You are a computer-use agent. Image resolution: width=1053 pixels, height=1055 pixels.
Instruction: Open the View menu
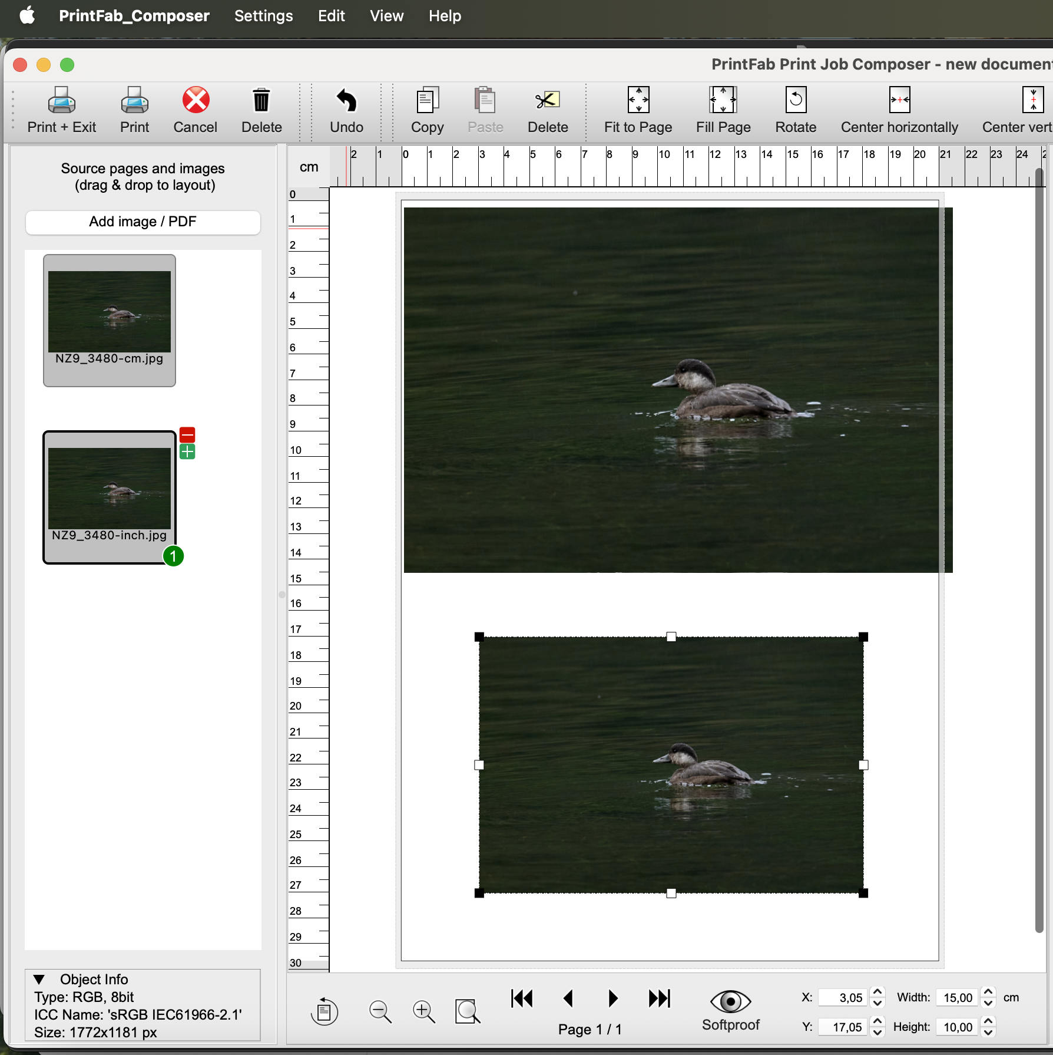pos(387,16)
